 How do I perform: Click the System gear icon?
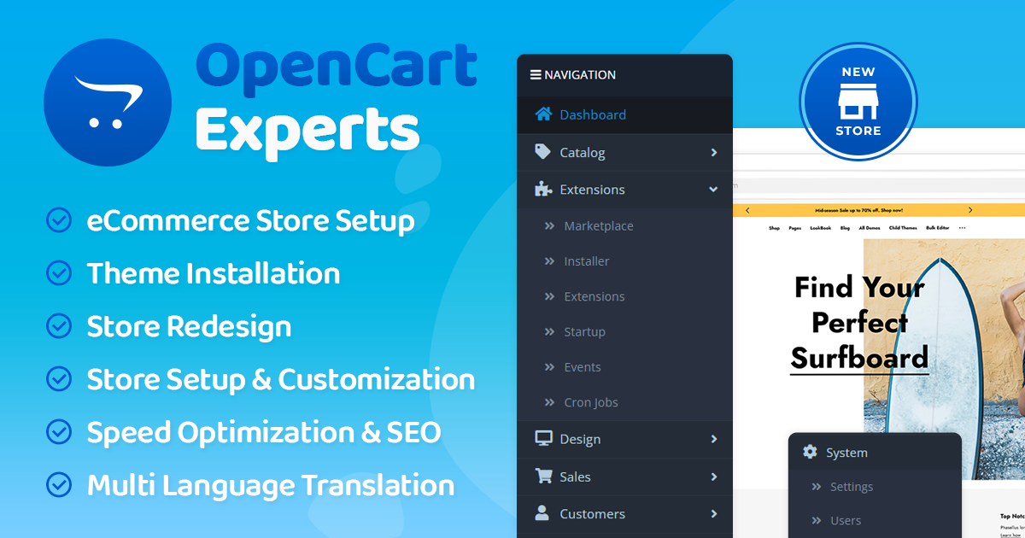[810, 453]
